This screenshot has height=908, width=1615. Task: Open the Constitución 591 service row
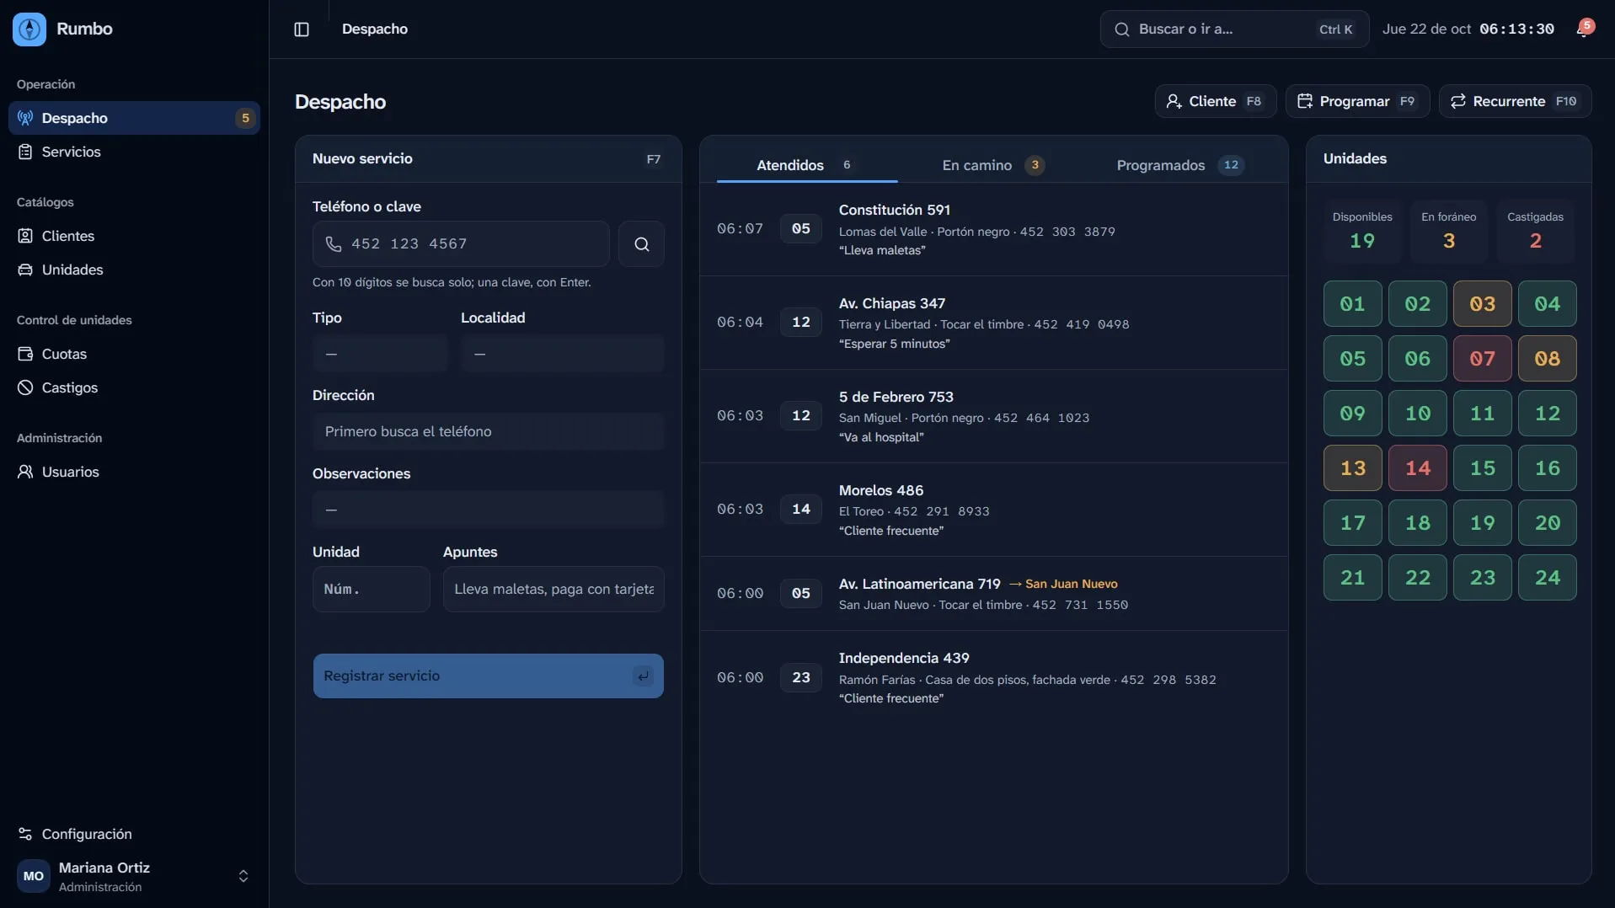click(x=993, y=229)
